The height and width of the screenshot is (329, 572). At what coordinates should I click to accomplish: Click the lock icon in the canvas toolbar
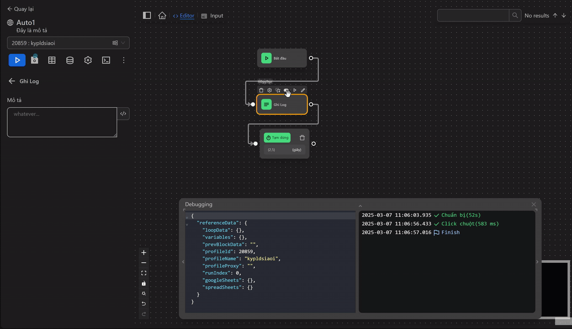pos(143,283)
